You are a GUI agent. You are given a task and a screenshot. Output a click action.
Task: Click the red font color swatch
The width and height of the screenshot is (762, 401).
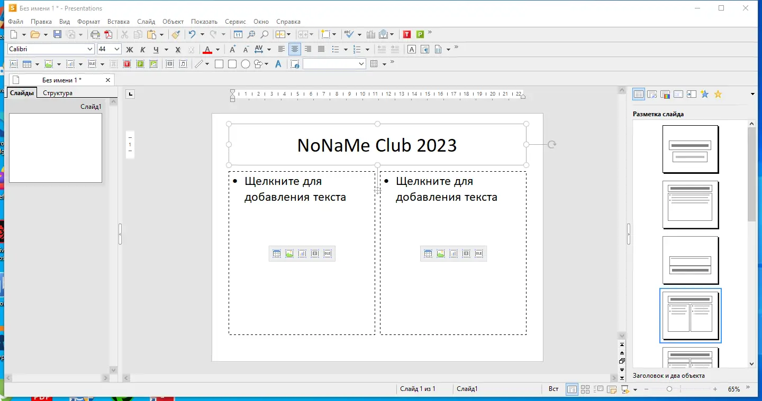[207, 50]
